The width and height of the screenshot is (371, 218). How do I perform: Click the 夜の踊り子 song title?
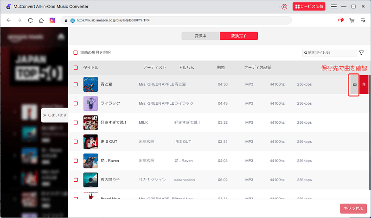coord(110,180)
